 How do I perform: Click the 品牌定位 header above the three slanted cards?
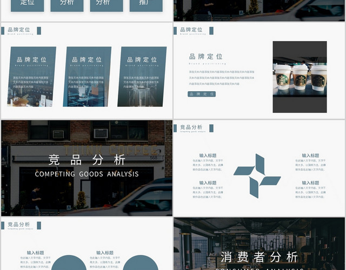point(19,30)
